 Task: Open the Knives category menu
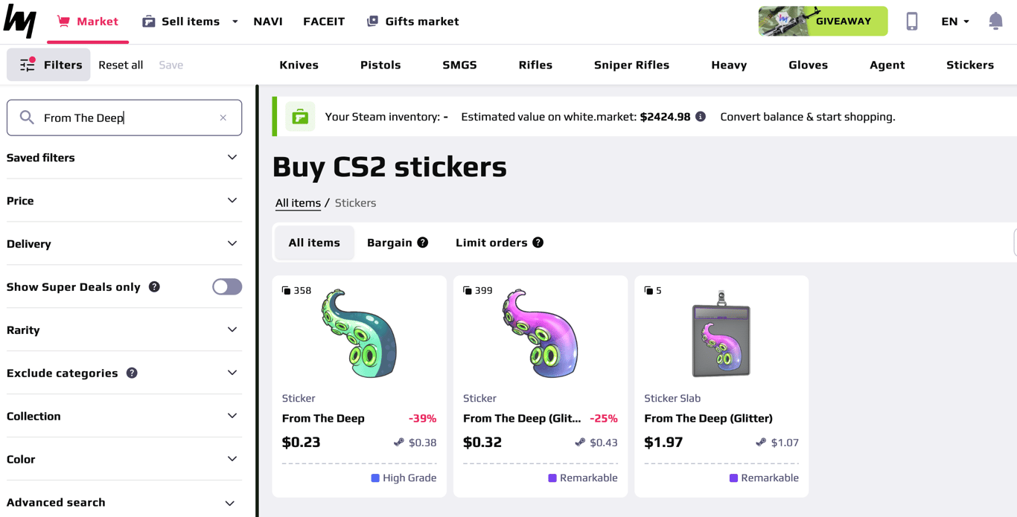pyautogui.click(x=299, y=65)
